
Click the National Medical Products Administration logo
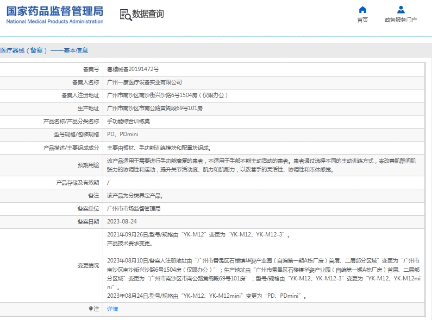pos(55,15)
